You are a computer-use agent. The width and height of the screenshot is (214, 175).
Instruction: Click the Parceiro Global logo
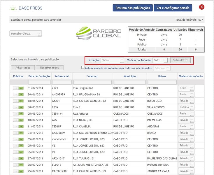(x=99, y=33)
